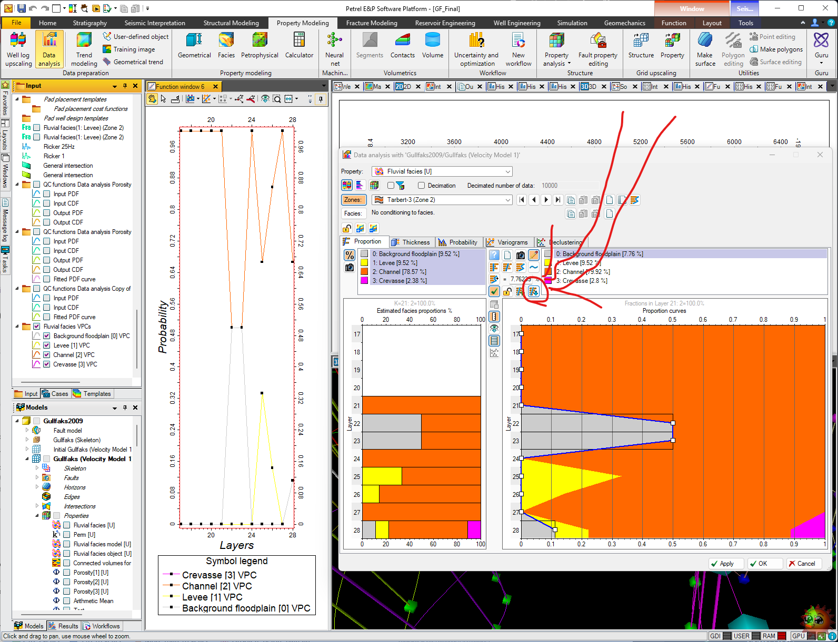Click the unlock padlock icon above tabs

347,228
